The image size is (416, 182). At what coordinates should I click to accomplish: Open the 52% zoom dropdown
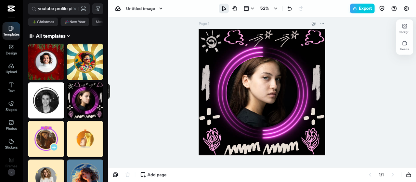point(269,9)
